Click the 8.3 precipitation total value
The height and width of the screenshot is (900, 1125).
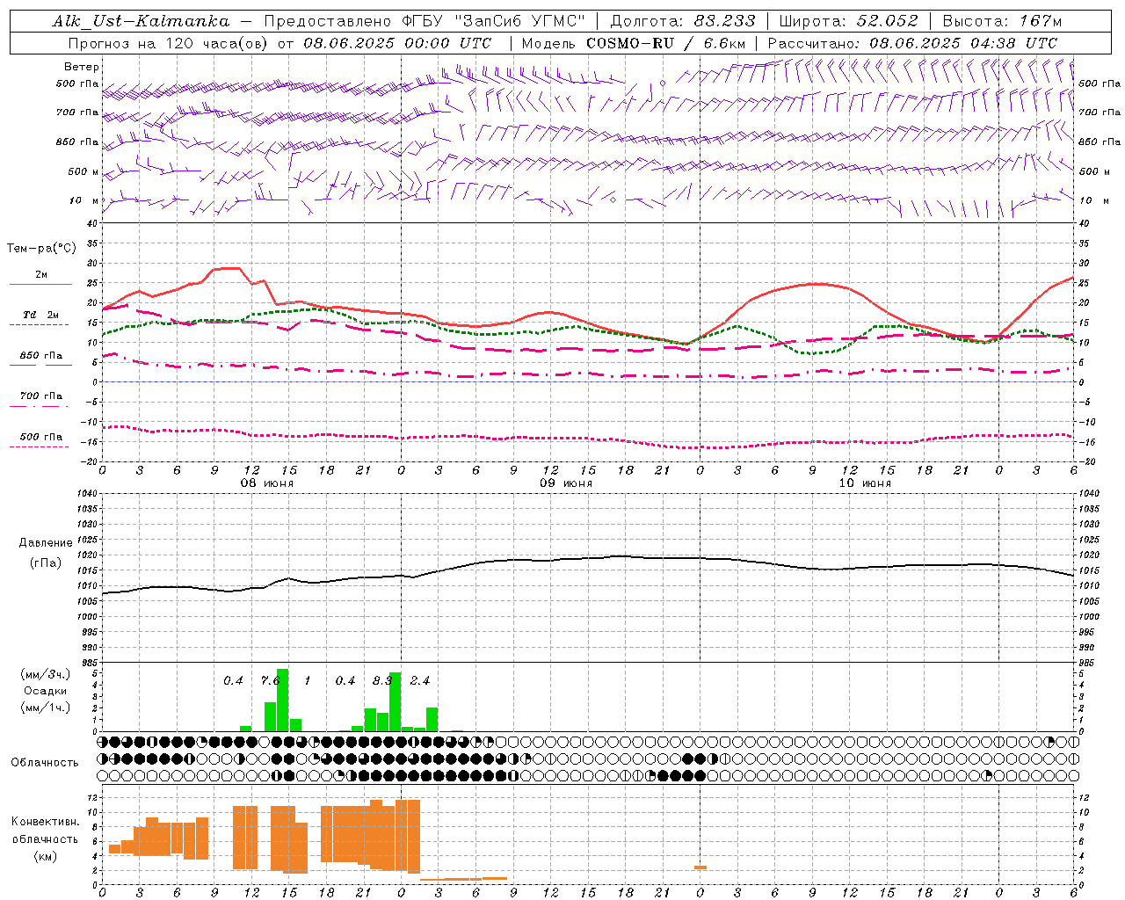pos(382,680)
